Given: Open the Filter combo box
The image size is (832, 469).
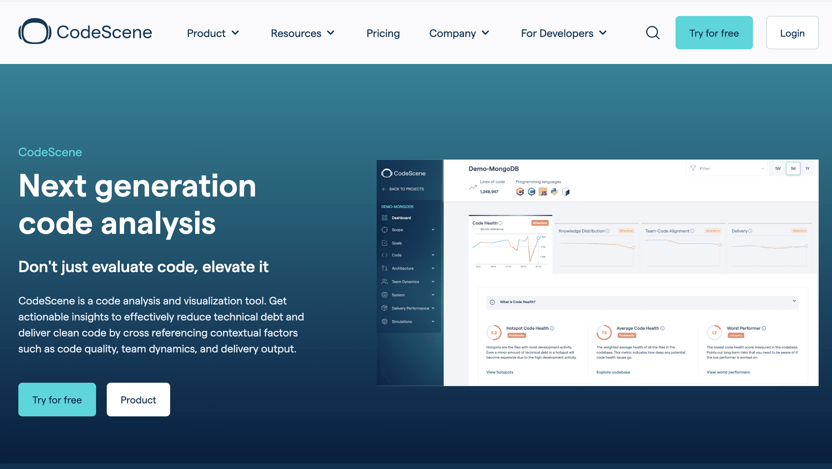Looking at the screenshot, I should [727, 169].
